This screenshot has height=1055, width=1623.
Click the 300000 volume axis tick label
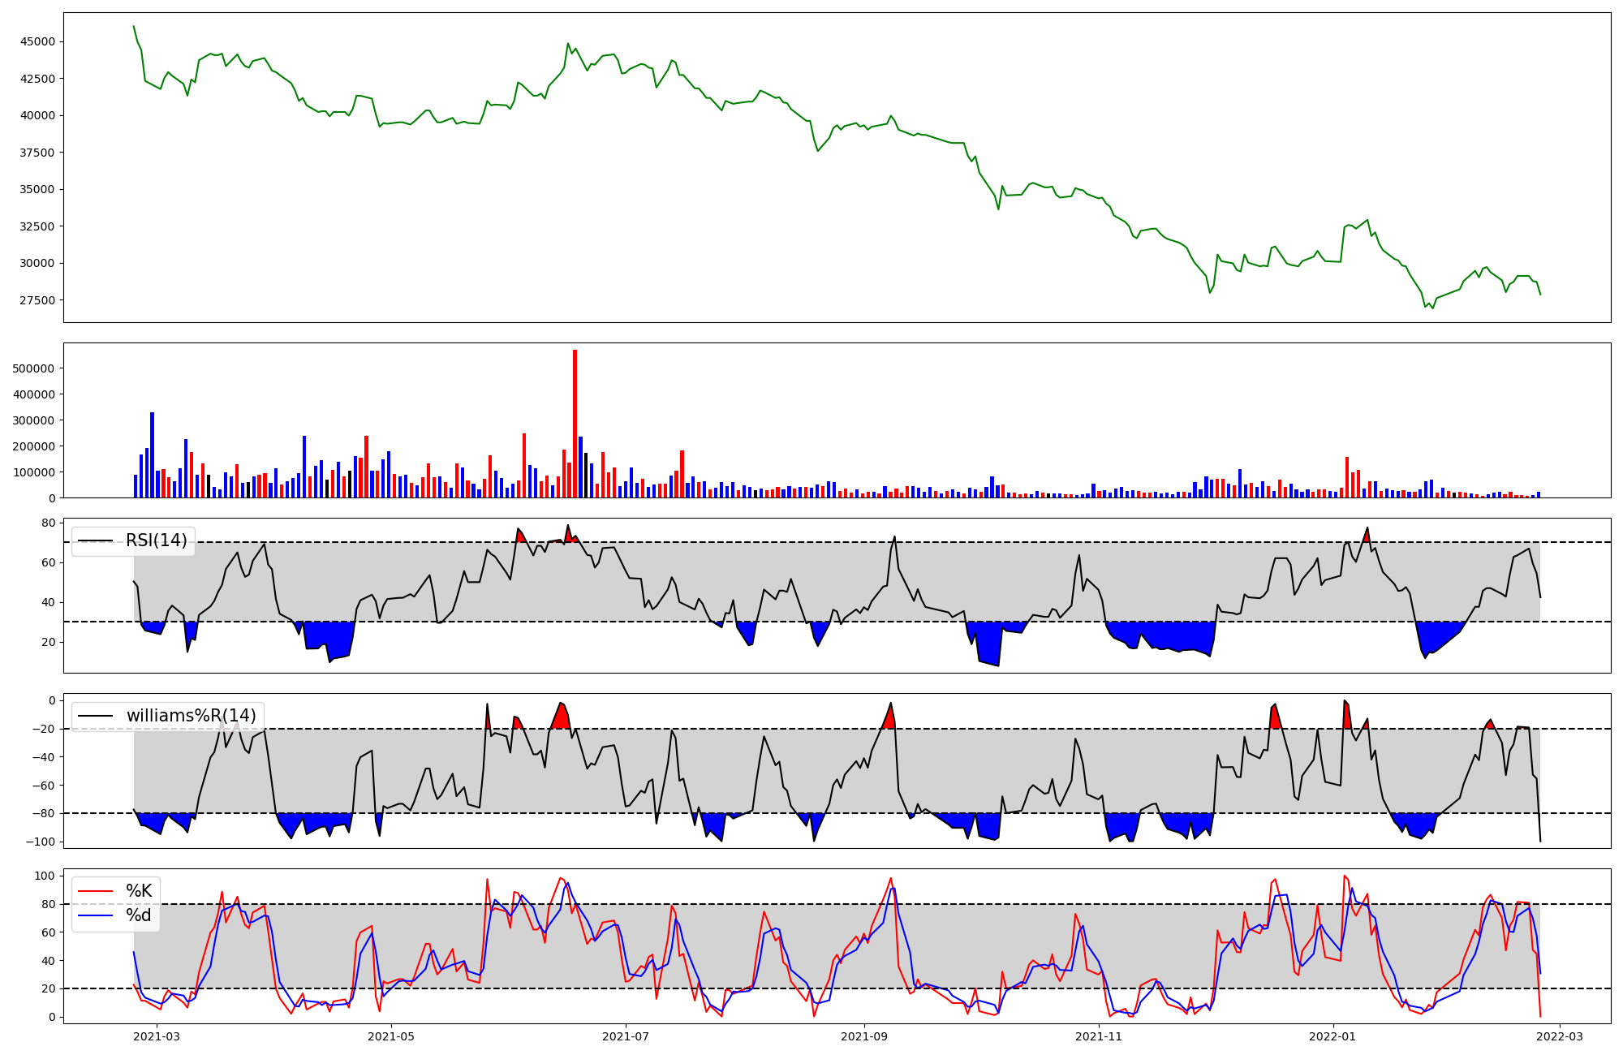tap(34, 420)
